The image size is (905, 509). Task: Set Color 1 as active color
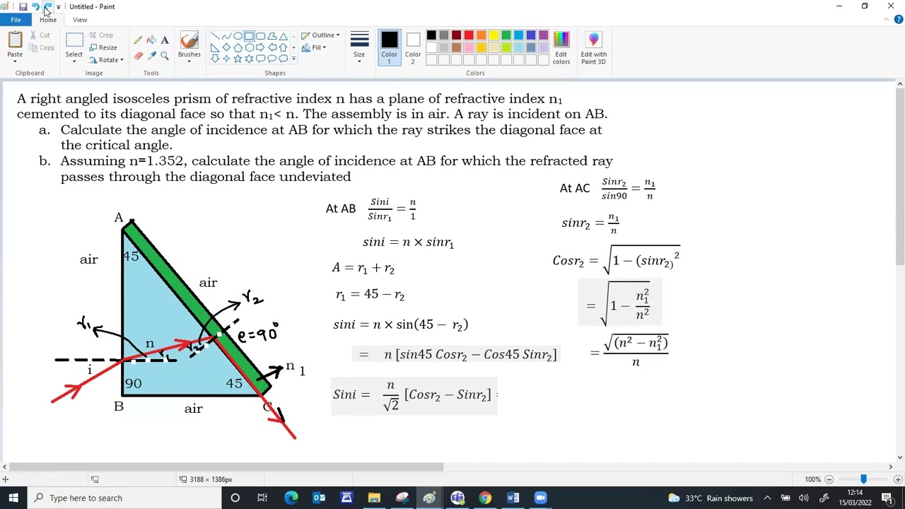tap(389, 47)
